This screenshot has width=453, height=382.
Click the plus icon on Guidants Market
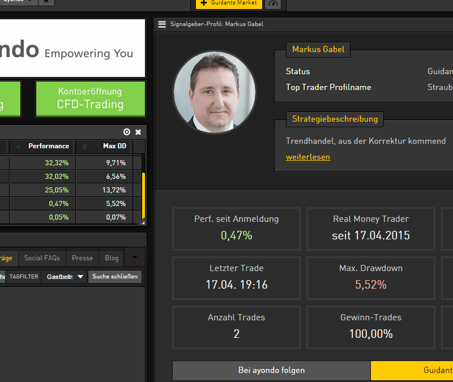coord(204,3)
